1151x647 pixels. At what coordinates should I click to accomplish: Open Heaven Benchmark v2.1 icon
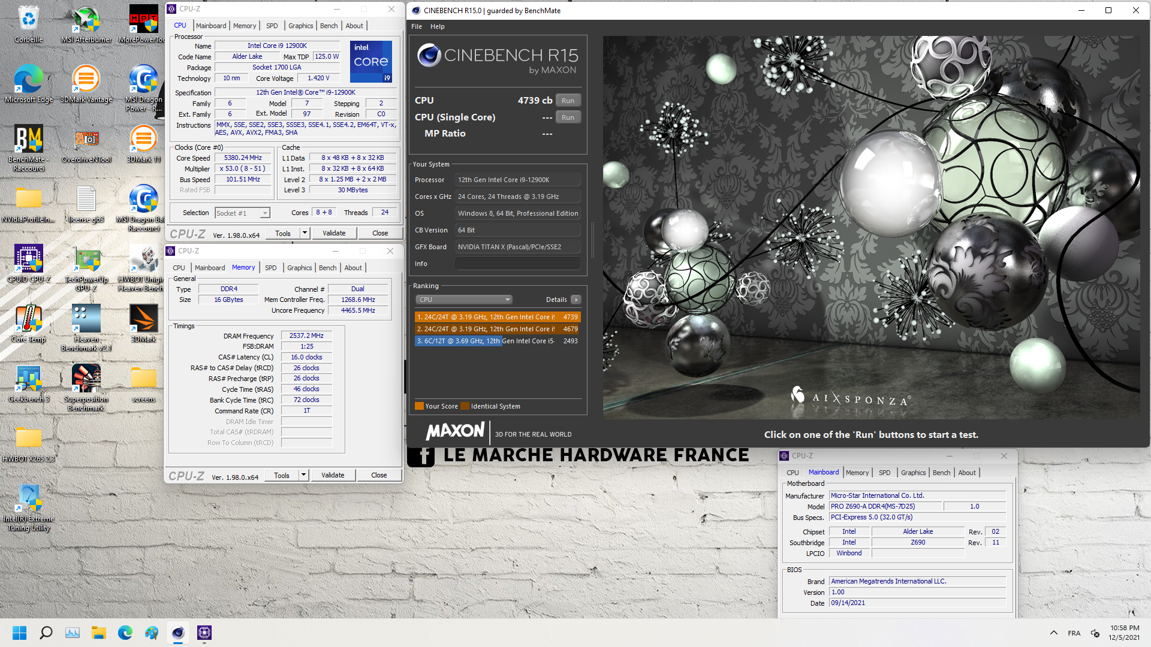coord(86,328)
